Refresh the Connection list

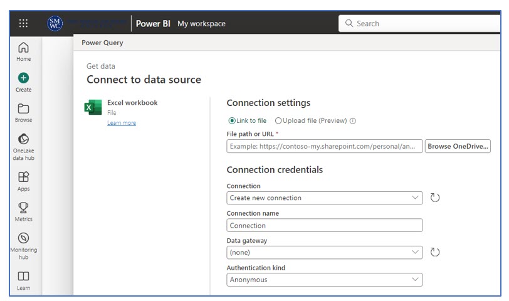pyautogui.click(x=434, y=198)
